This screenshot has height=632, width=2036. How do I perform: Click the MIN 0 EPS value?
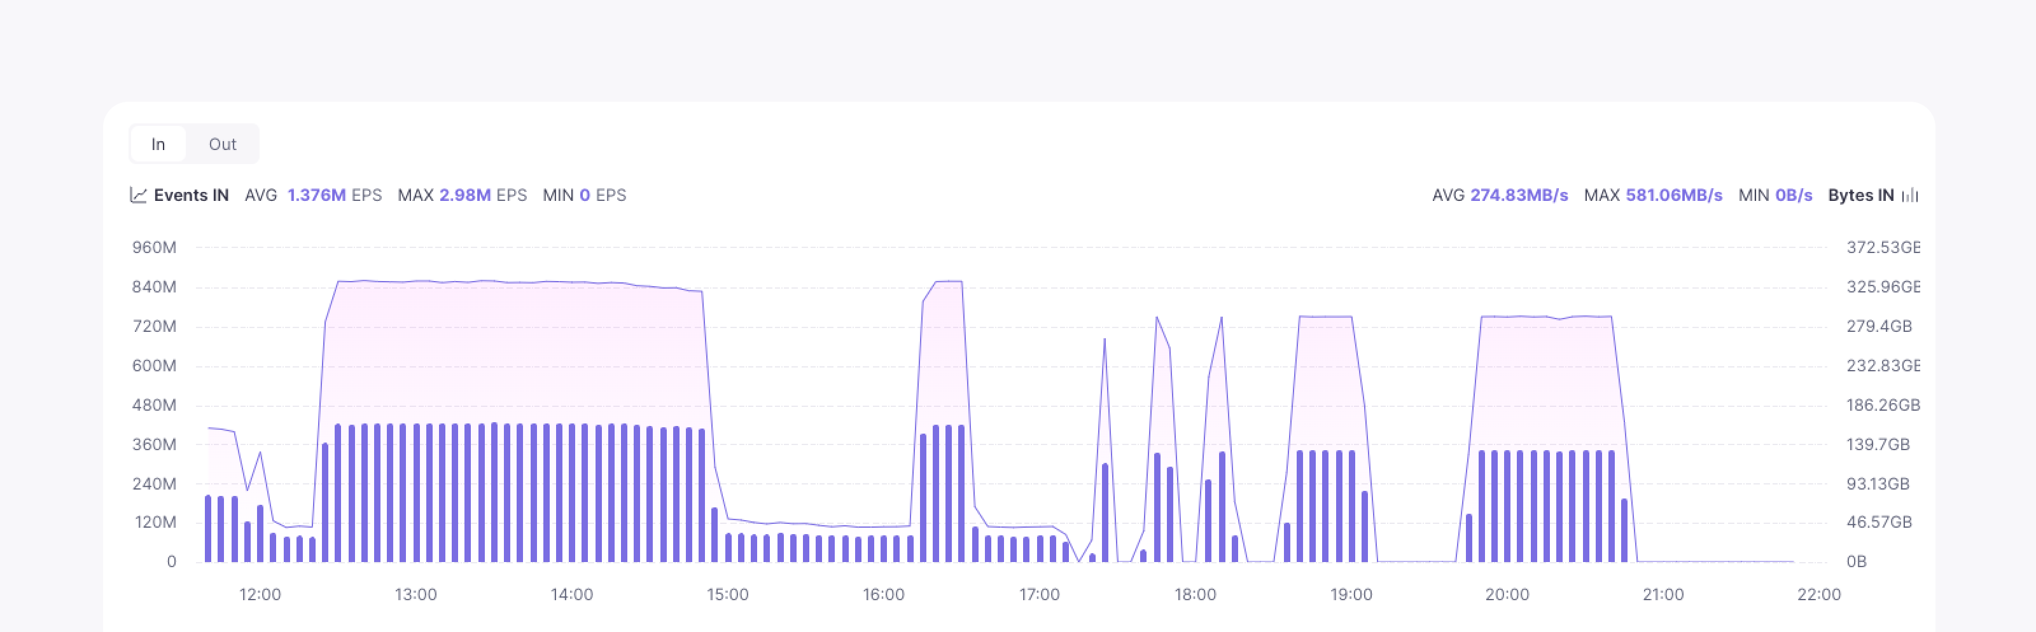(584, 195)
